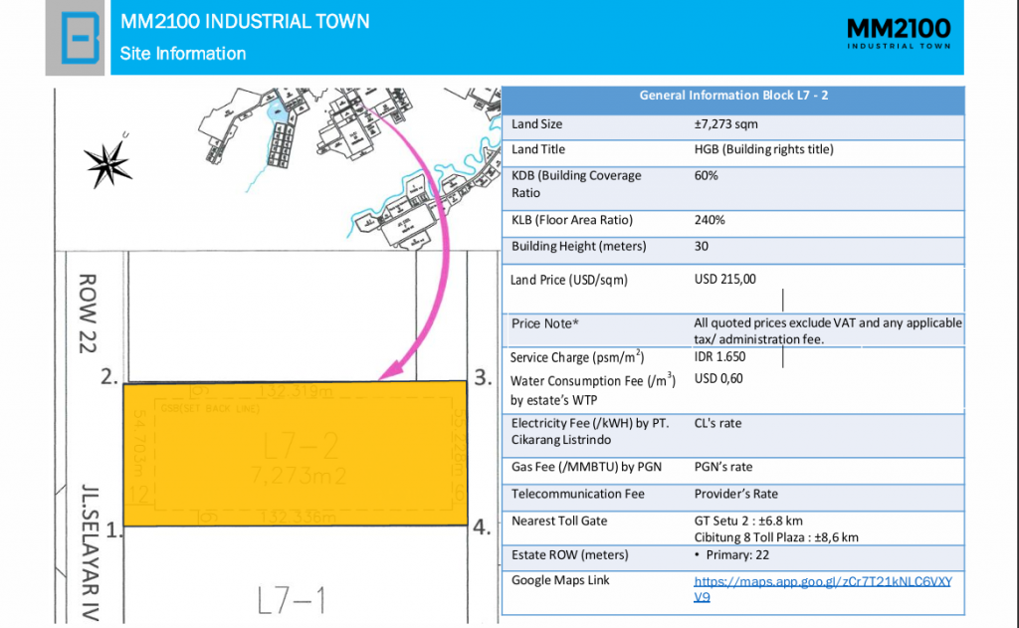This screenshot has width=1019, height=628.
Task: Click the Price Note text row
Action: [733, 330]
